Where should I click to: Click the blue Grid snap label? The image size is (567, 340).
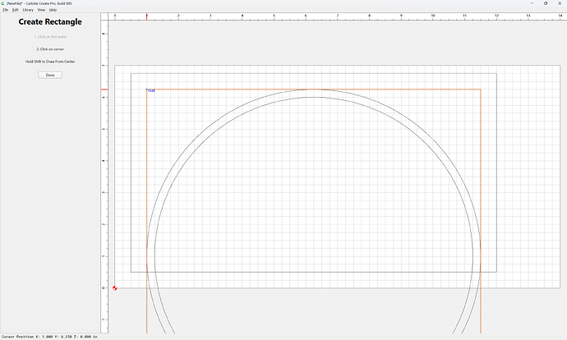[x=151, y=90]
